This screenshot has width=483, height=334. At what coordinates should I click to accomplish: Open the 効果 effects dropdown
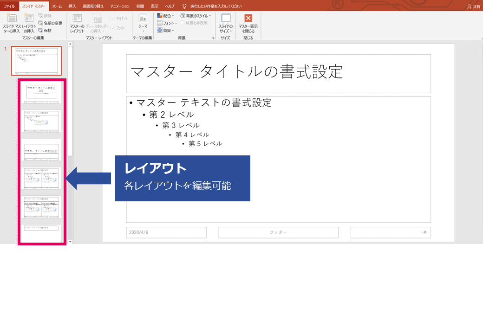(x=166, y=31)
